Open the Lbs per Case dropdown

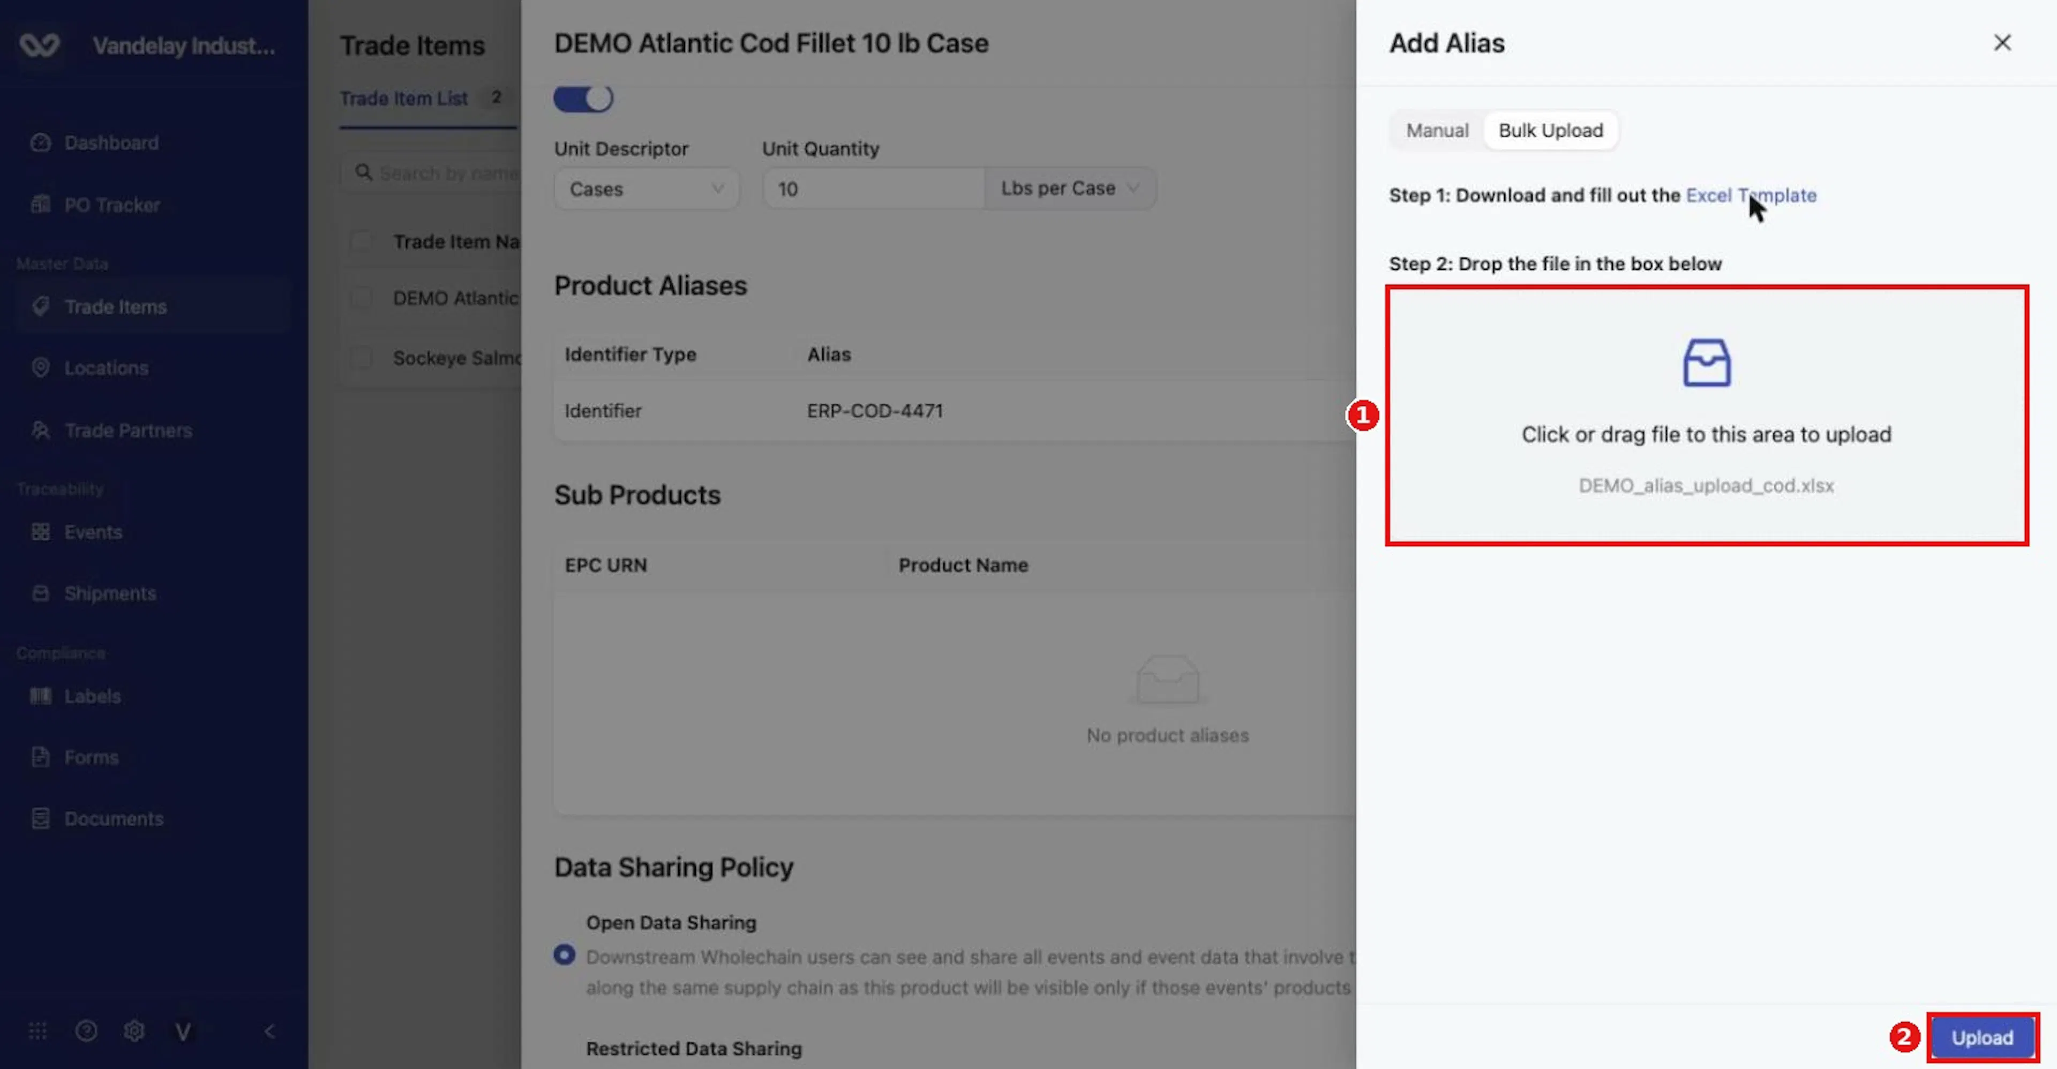[1070, 189]
